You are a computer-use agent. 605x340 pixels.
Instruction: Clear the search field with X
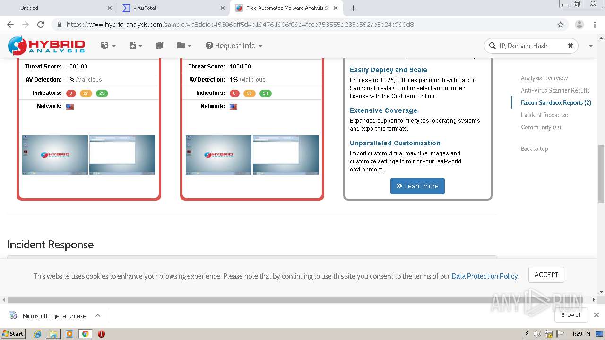pyautogui.click(x=570, y=46)
